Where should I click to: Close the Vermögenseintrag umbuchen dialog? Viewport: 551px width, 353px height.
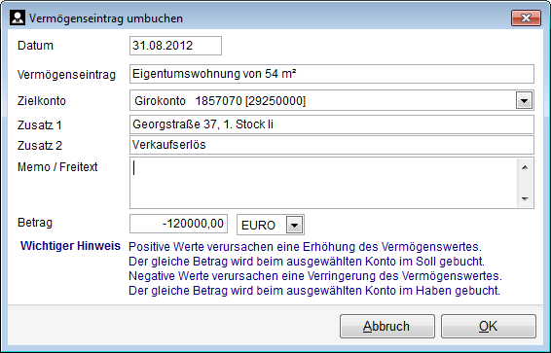point(526,18)
